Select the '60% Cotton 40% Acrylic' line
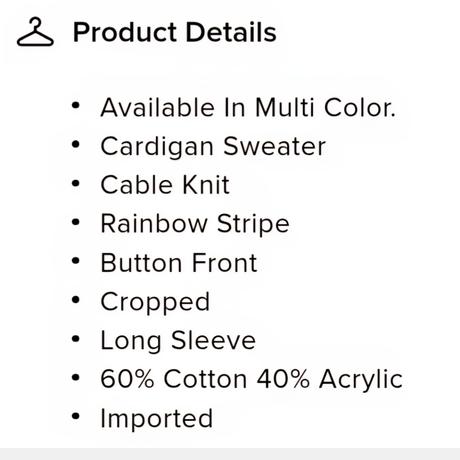The image size is (460, 460). point(251,379)
